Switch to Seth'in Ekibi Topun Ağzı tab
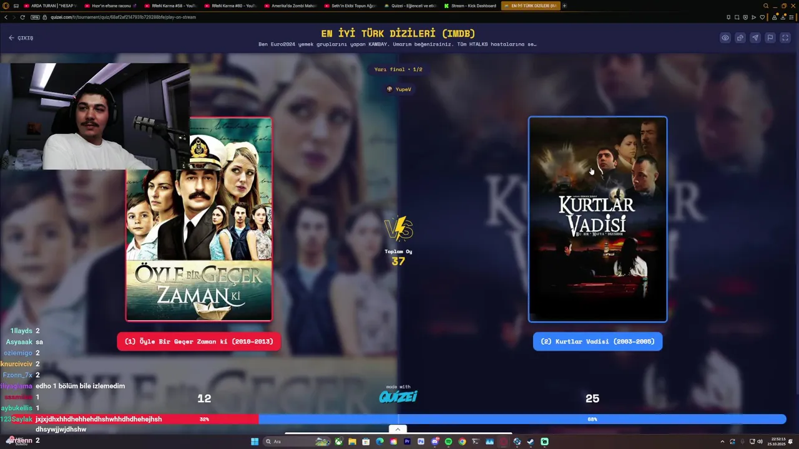The image size is (799, 449). coord(350,6)
